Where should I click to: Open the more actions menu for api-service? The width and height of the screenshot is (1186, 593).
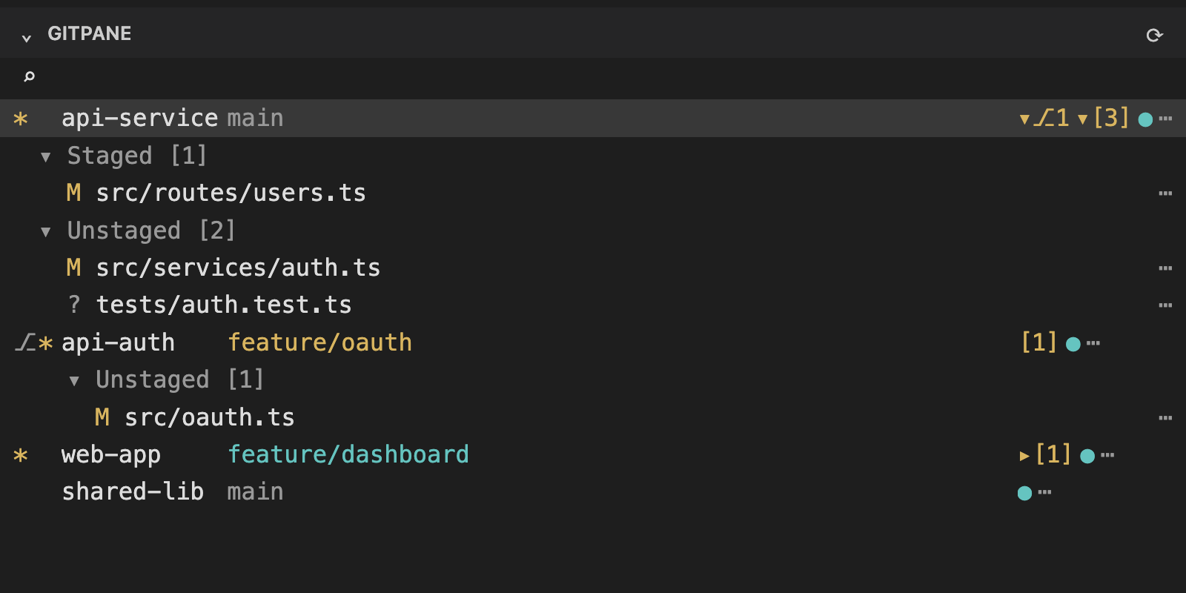[1166, 119]
